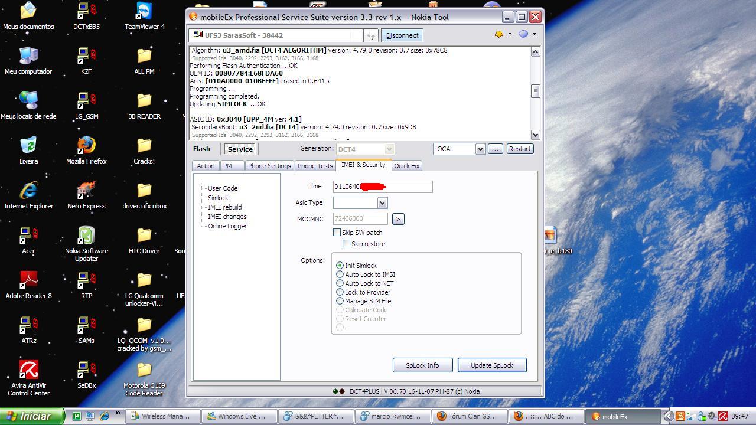Expand the Asic Type dropdown
The height and width of the screenshot is (425, 756).
click(x=382, y=203)
